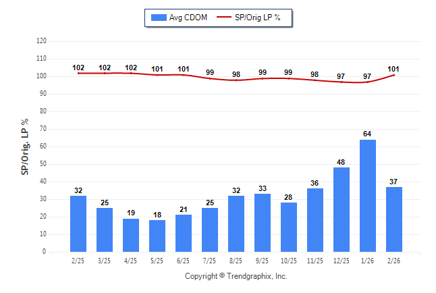The height and width of the screenshot is (293, 436).
Task: Click the SP/Orig. LP % vertical axis title
Action: coord(25,146)
